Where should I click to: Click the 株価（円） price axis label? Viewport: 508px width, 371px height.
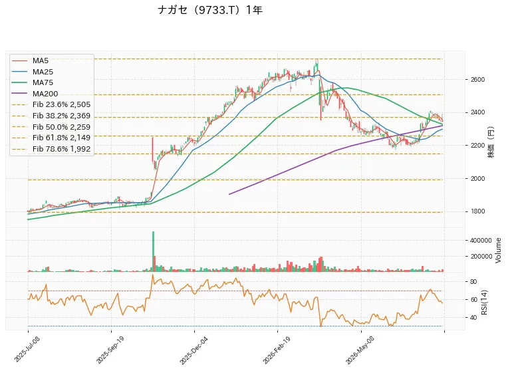491,142
